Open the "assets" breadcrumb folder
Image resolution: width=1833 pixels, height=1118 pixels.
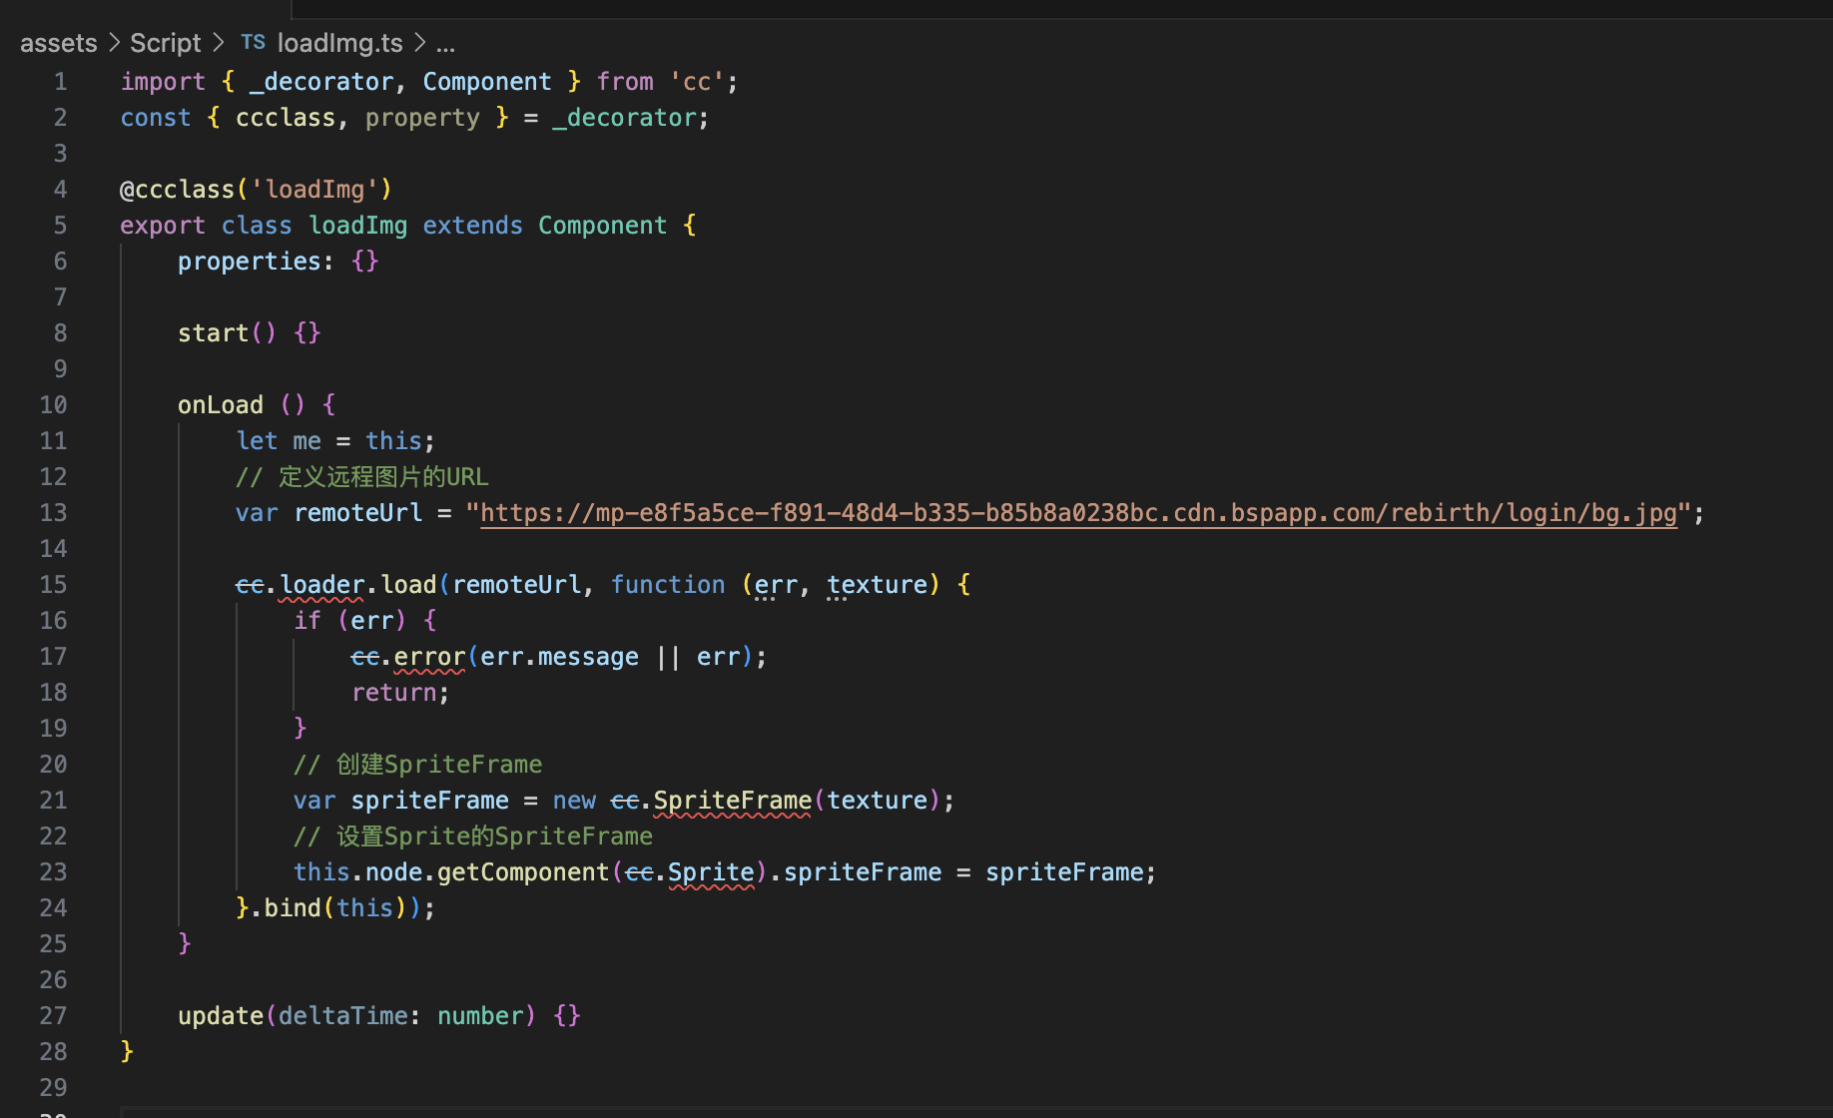[59, 43]
